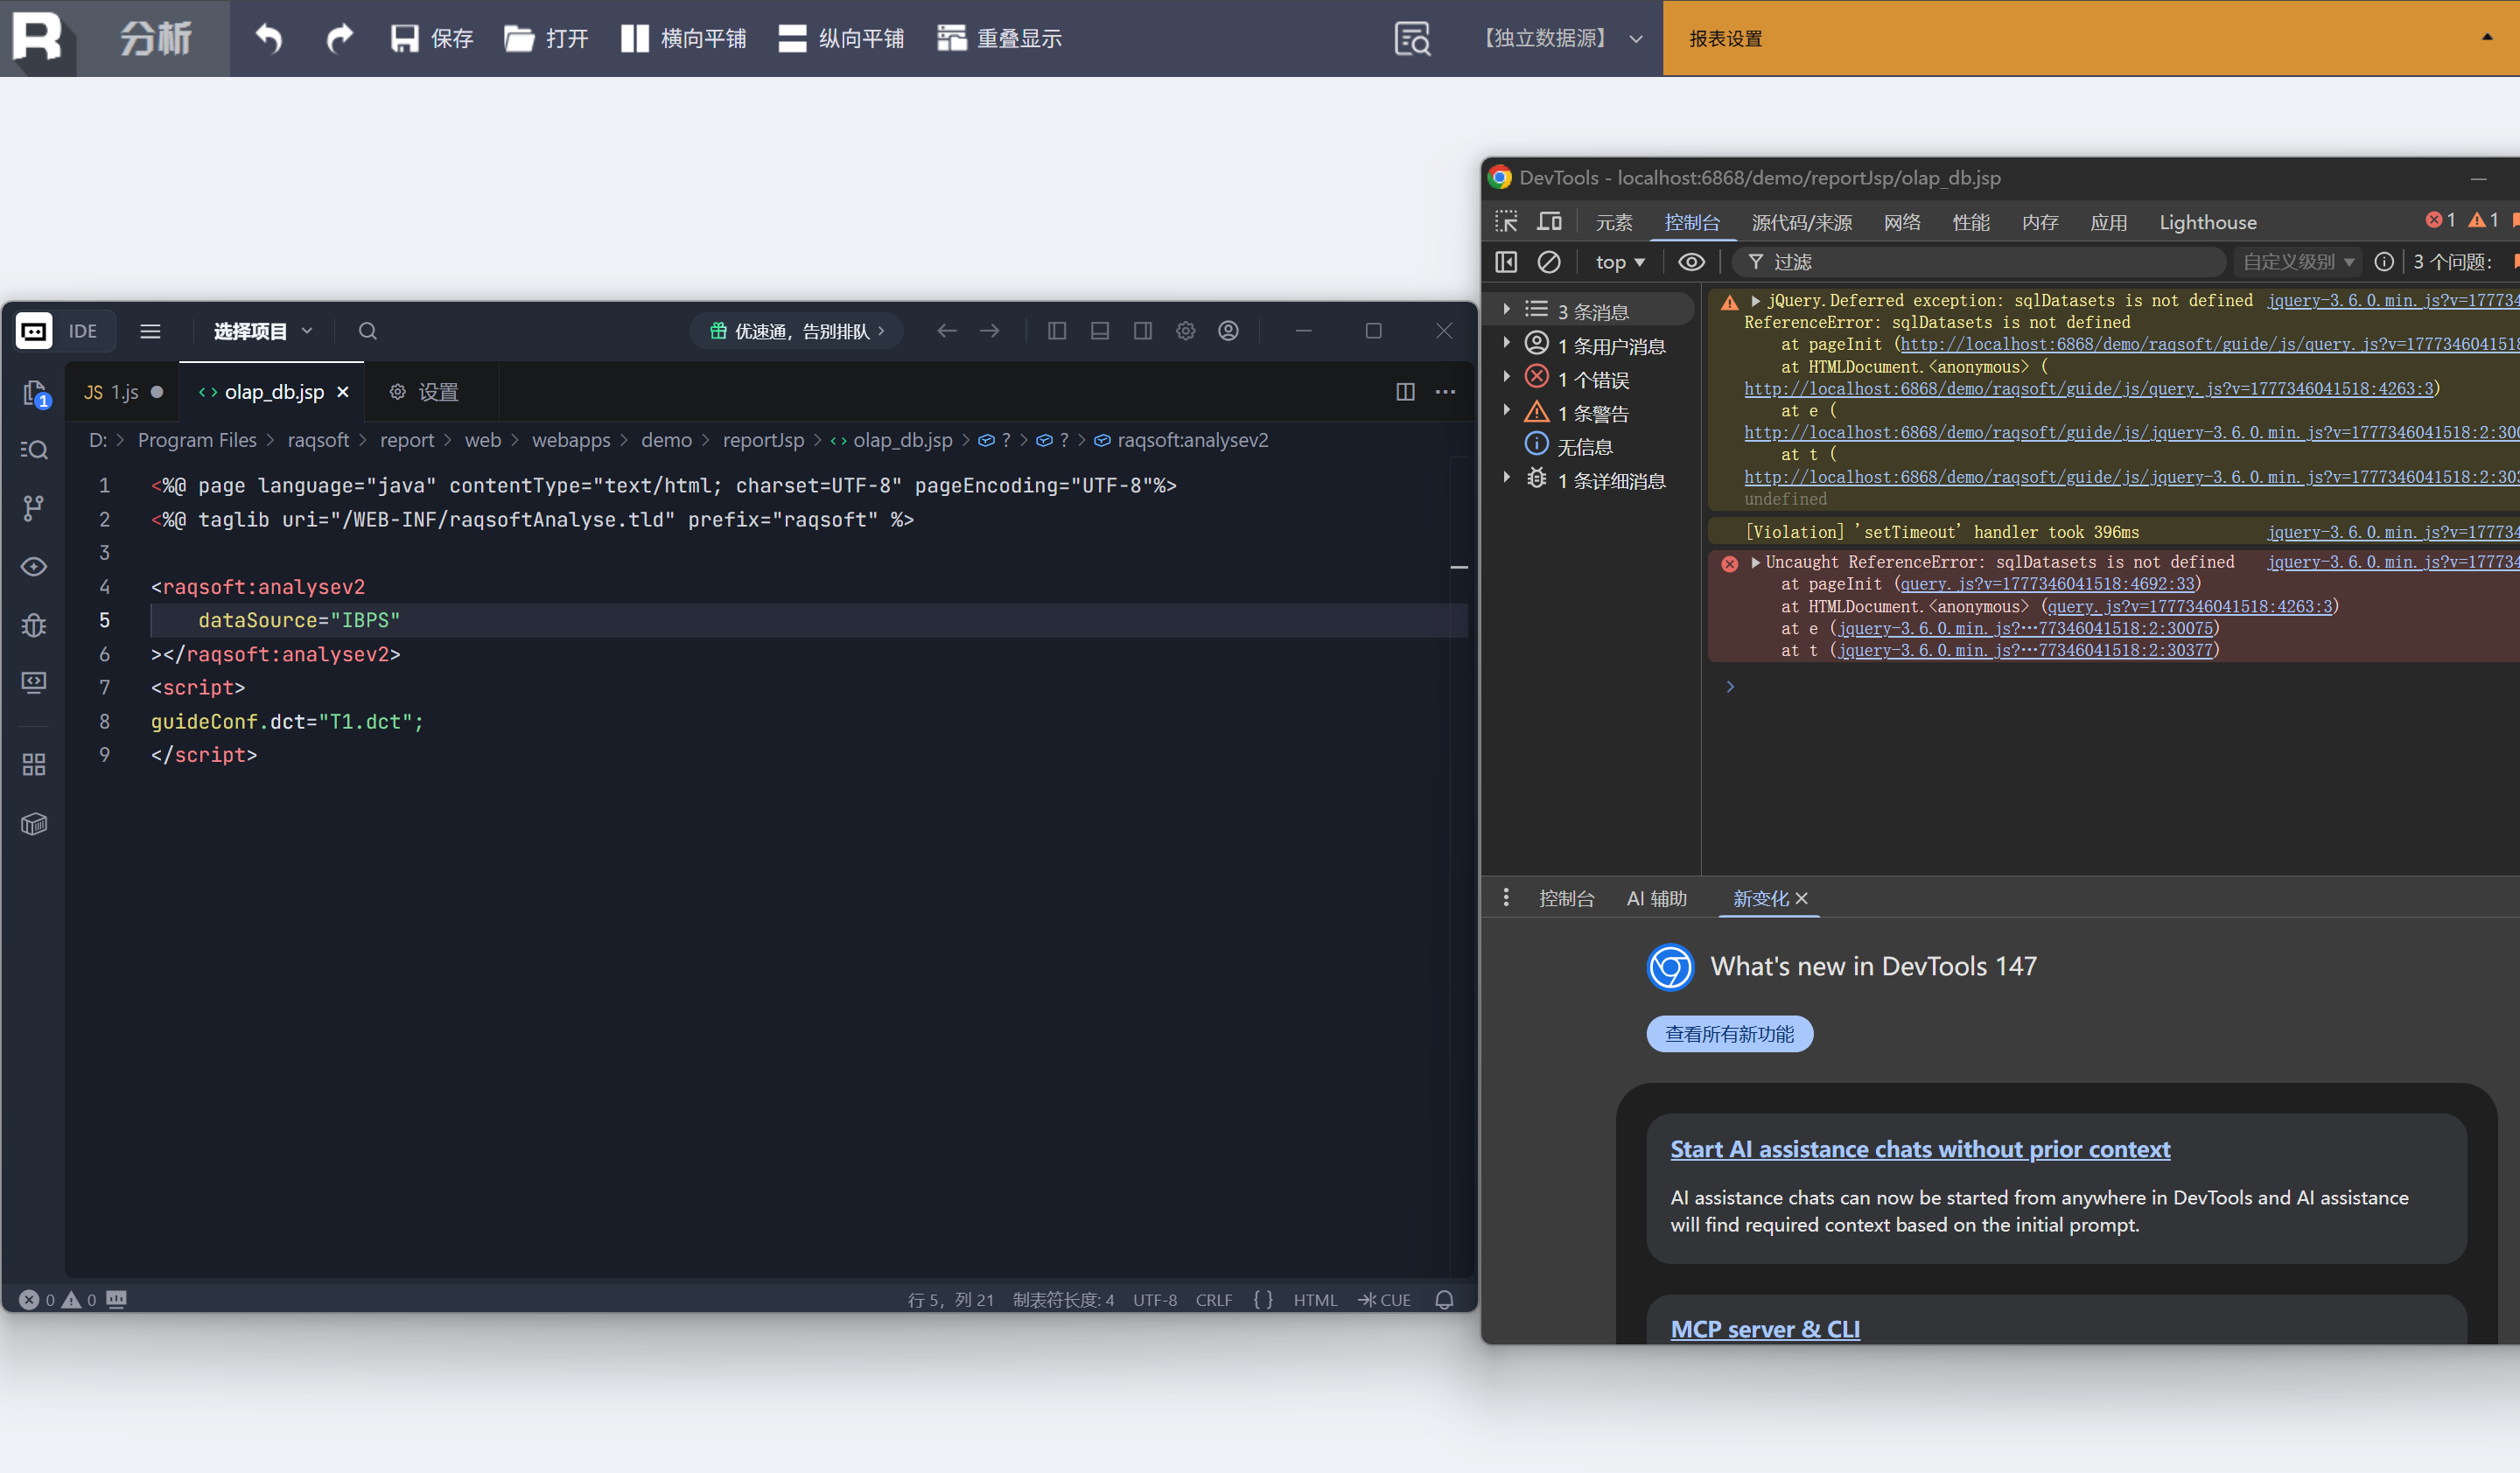Switch to the 1.js editor tab

pos(122,392)
